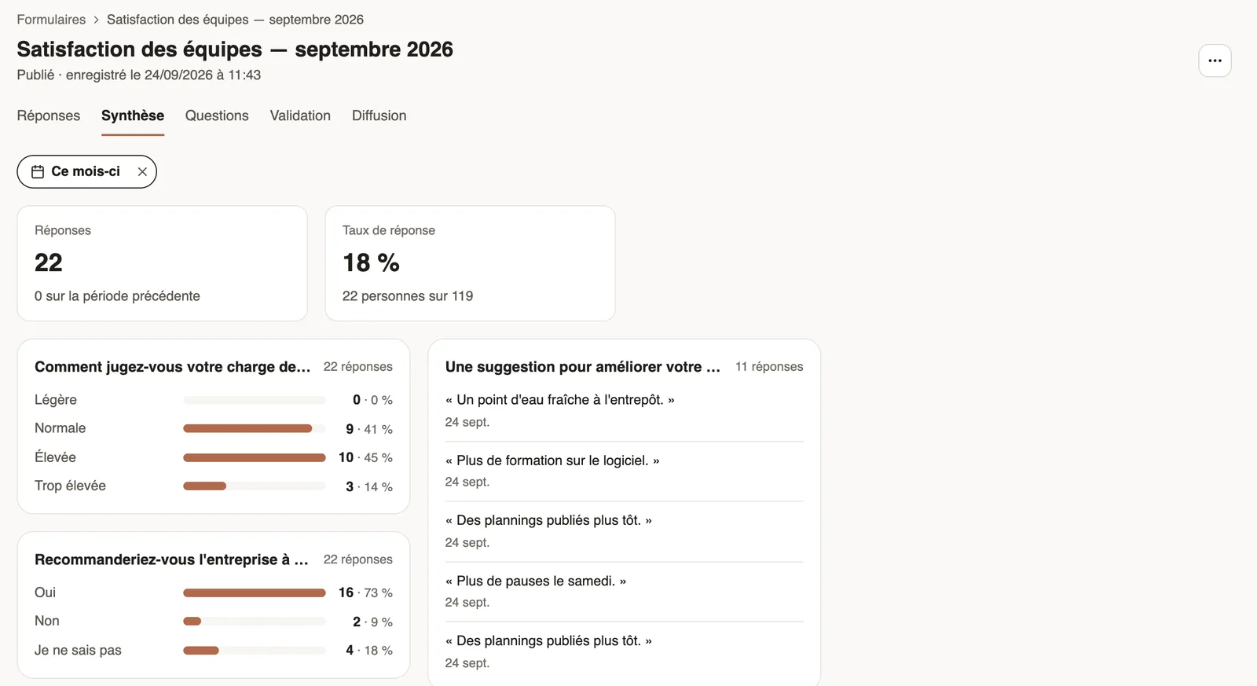Open the three-dot more options menu
This screenshot has width=1257, height=686.
point(1215,61)
